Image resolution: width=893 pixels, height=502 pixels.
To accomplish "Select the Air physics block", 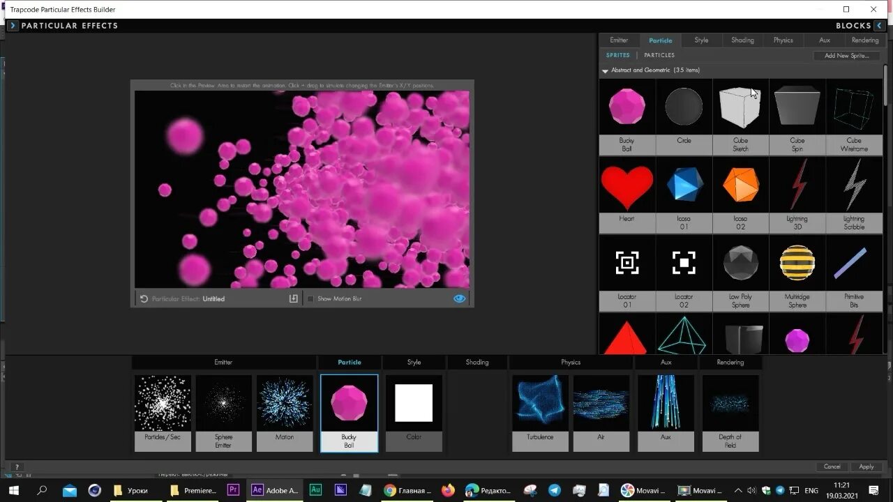I will [601, 413].
